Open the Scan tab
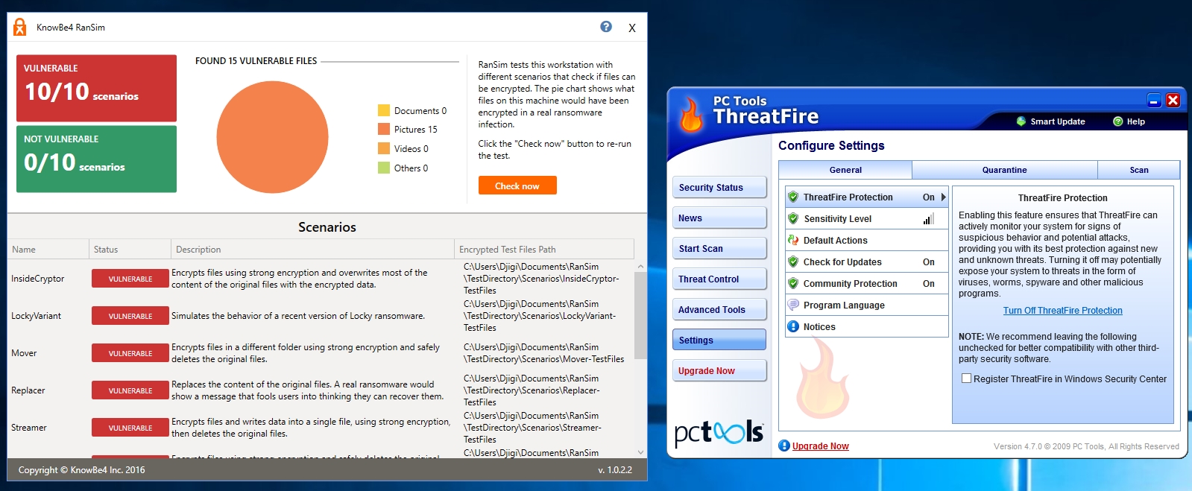1192x491 pixels. pos(1139,170)
